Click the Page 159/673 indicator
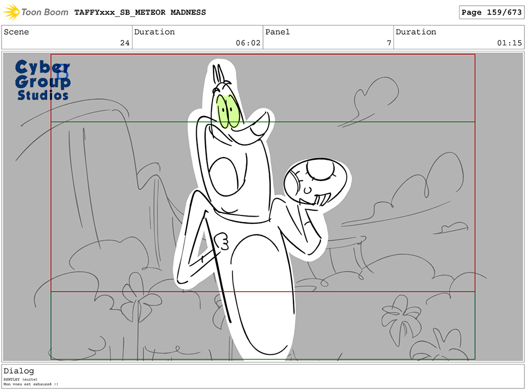Viewport: 526px width, 390px height. coord(491,13)
